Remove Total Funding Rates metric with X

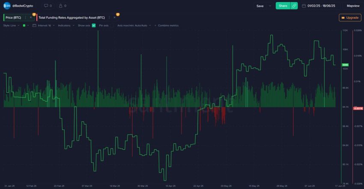point(114,18)
